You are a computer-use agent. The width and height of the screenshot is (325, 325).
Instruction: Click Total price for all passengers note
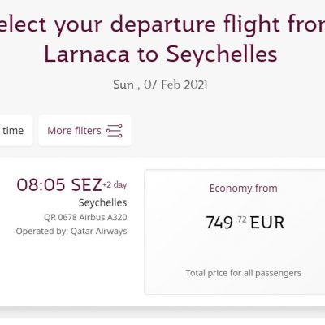[x=244, y=273]
